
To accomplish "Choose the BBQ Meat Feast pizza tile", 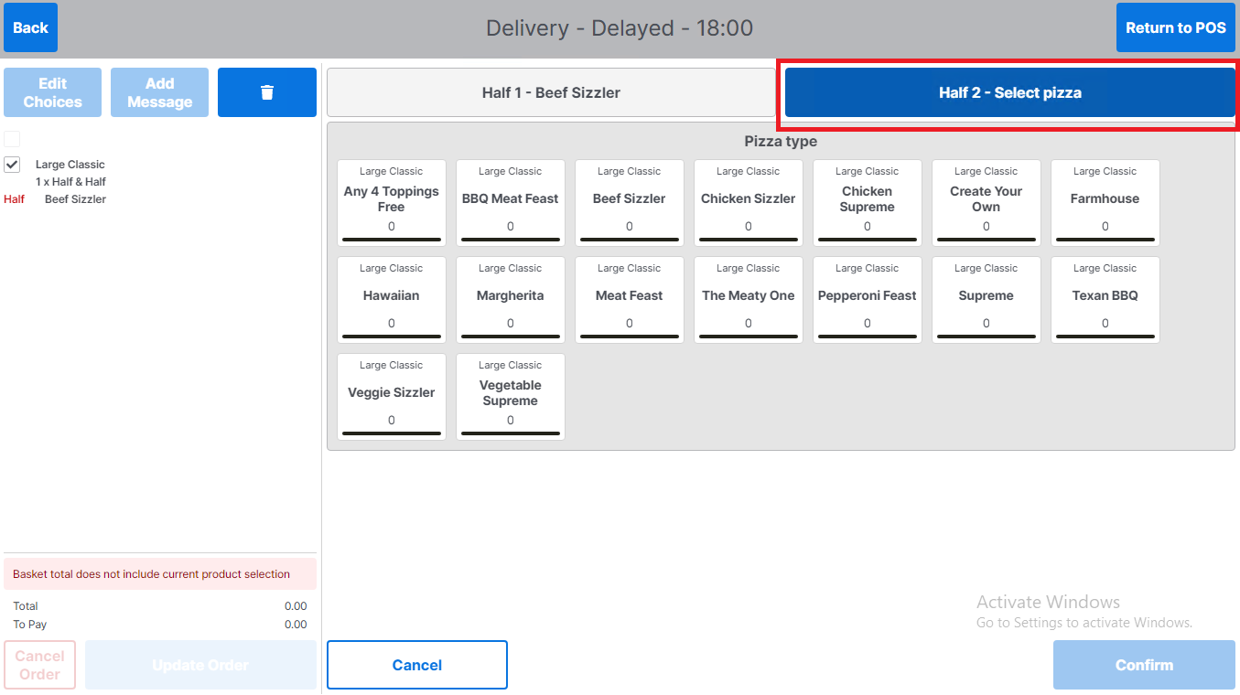I will [x=510, y=203].
